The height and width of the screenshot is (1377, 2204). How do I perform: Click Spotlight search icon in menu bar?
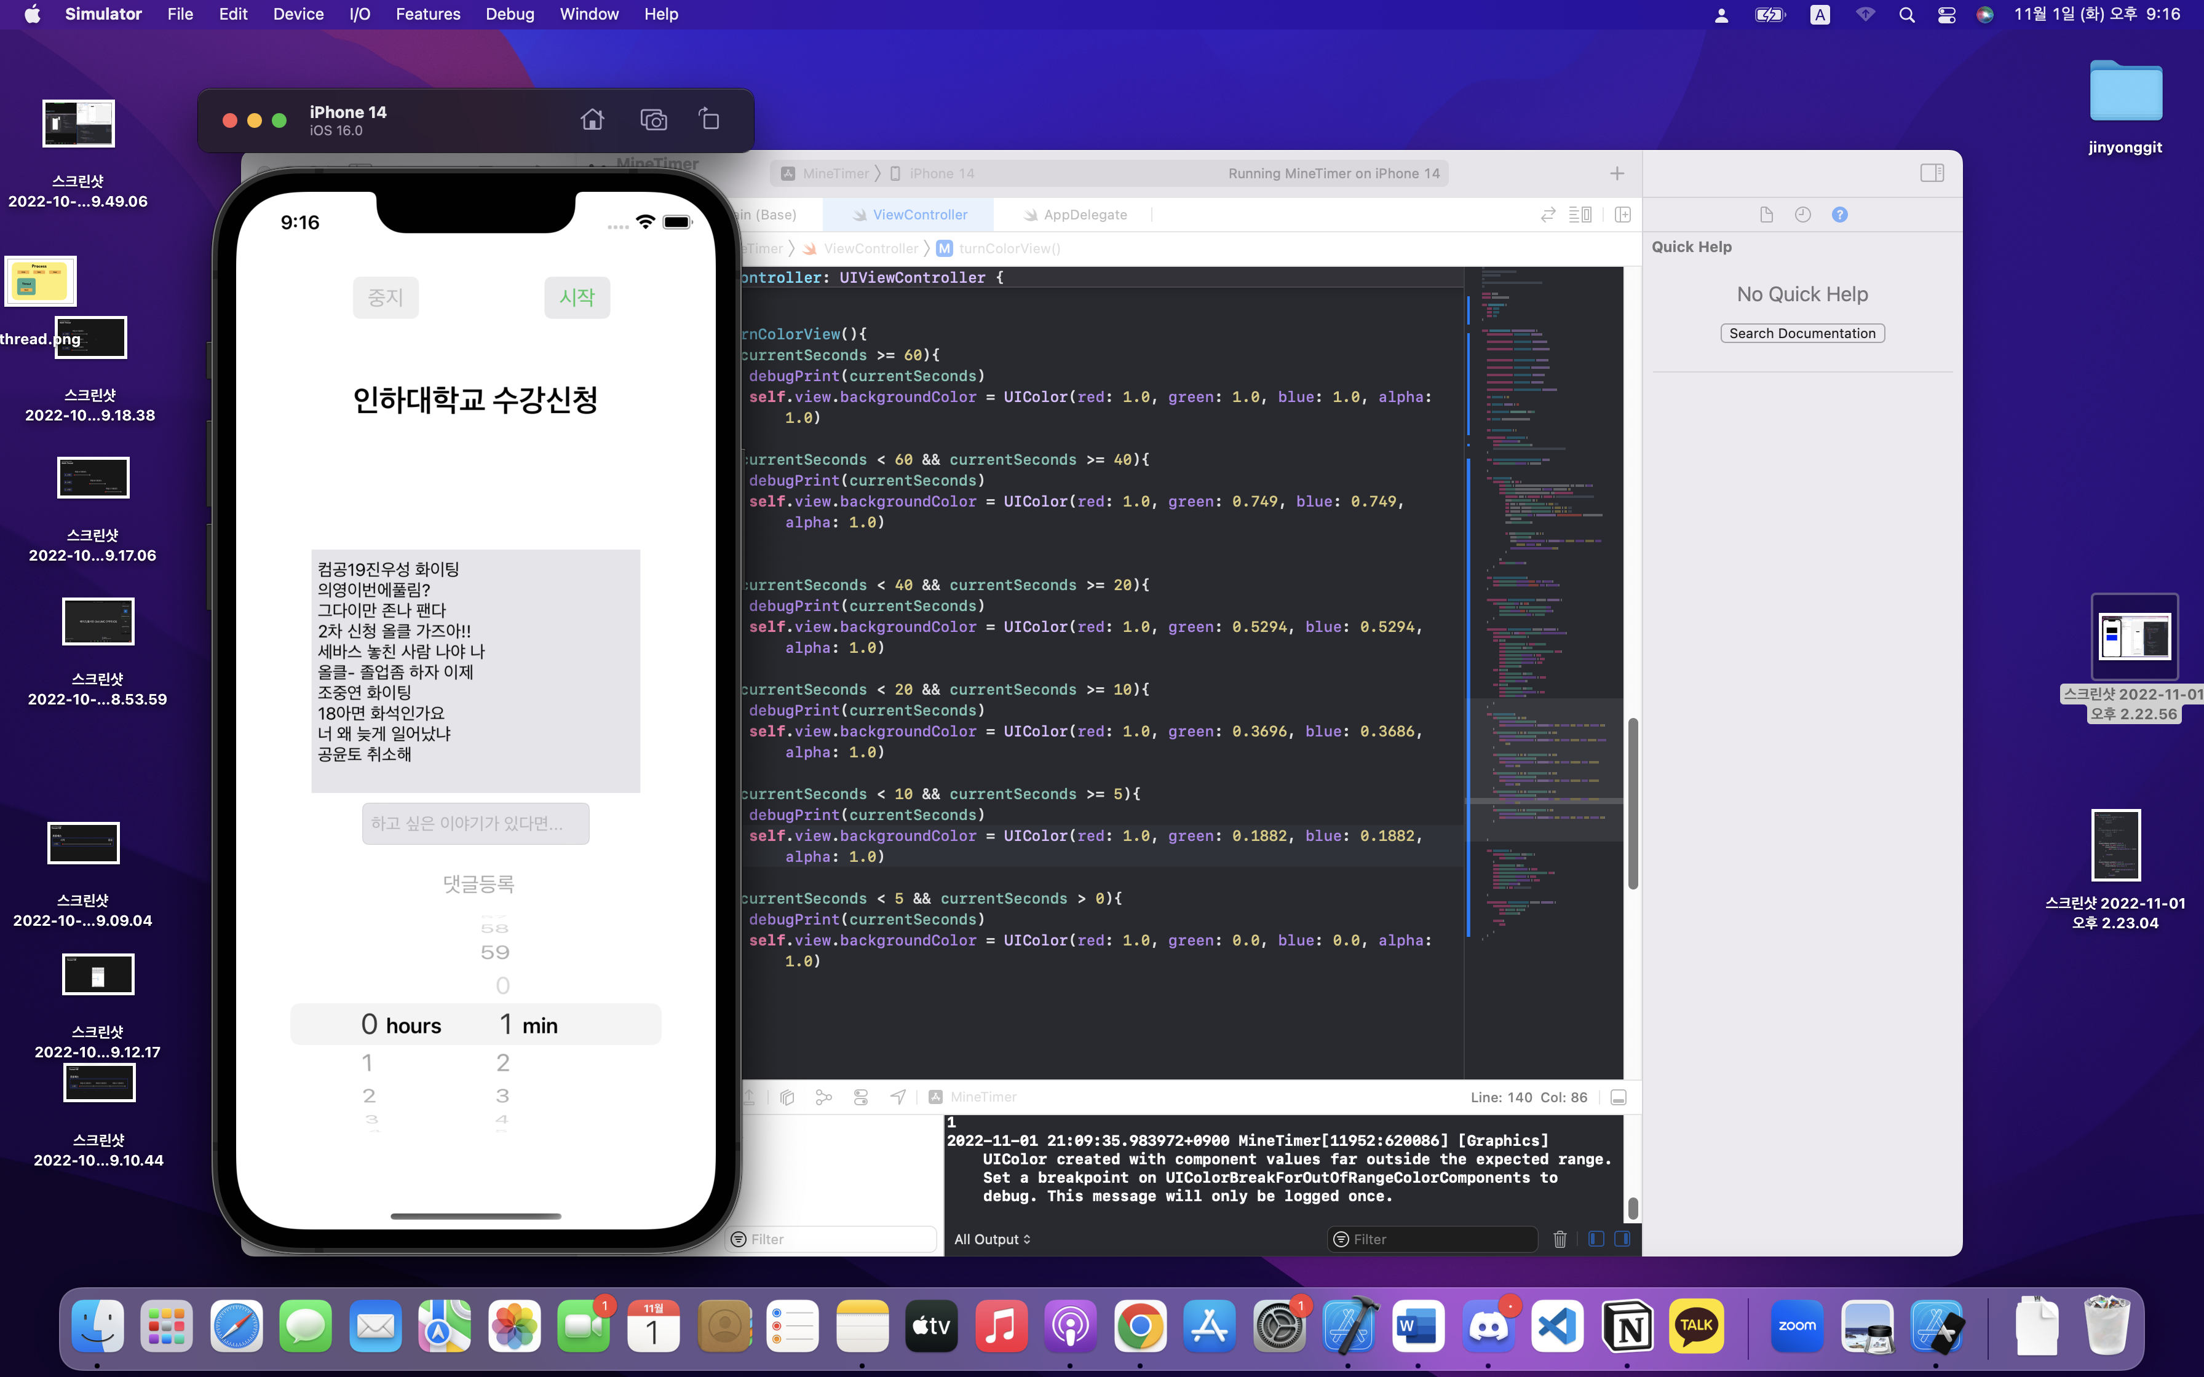[1906, 15]
